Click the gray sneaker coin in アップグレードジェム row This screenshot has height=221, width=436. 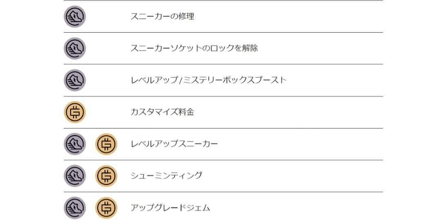pyautogui.click(x=74, y=208)
